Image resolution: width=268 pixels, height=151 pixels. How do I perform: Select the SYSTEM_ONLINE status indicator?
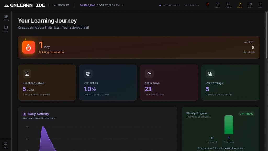point(170,5)
